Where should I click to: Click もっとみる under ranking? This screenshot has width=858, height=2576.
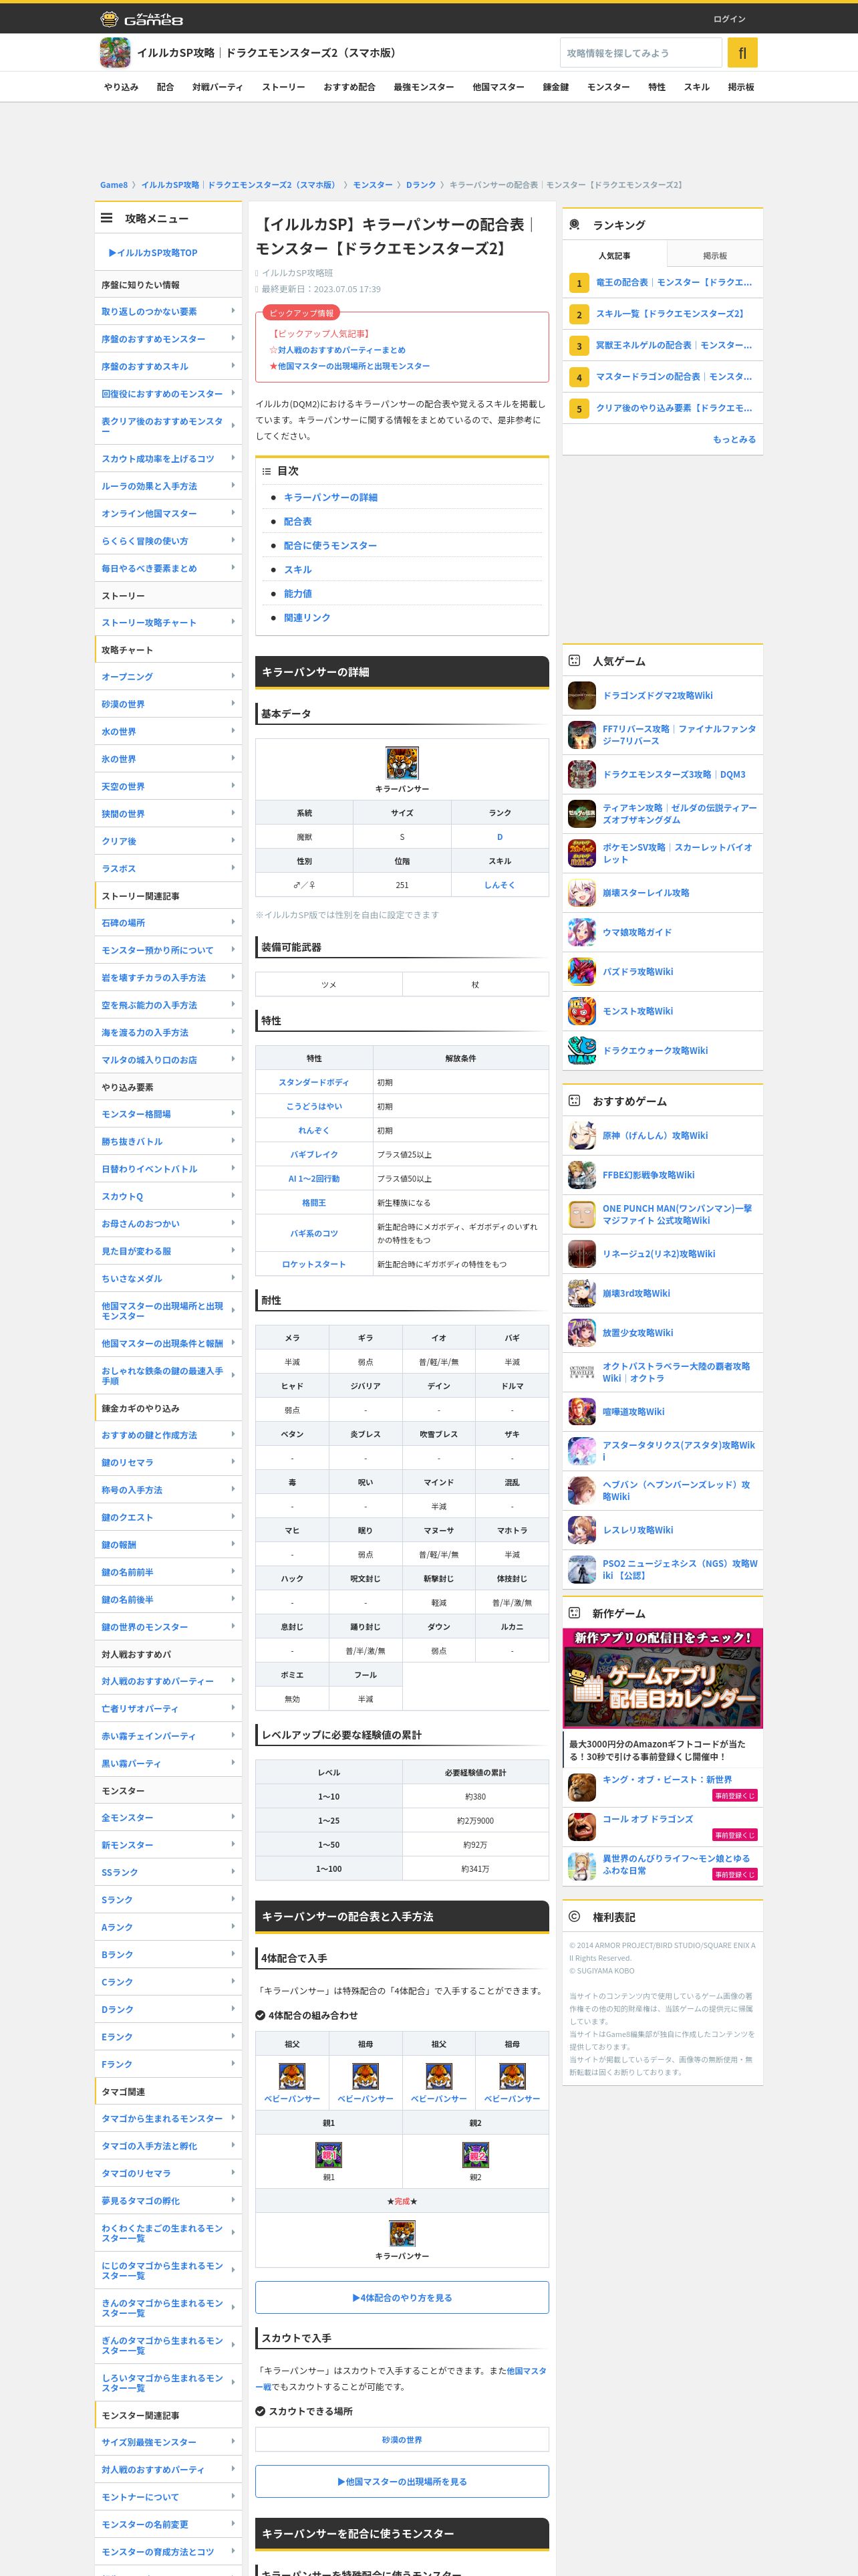pos(734,439)
